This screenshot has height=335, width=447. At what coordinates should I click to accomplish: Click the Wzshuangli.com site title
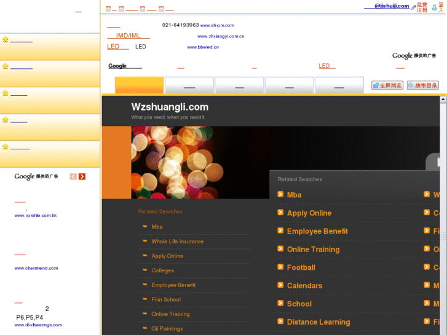170,107
